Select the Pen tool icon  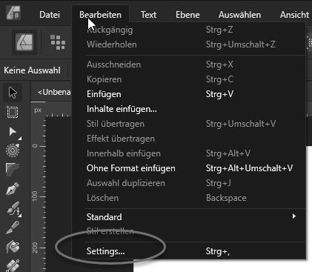13,189
